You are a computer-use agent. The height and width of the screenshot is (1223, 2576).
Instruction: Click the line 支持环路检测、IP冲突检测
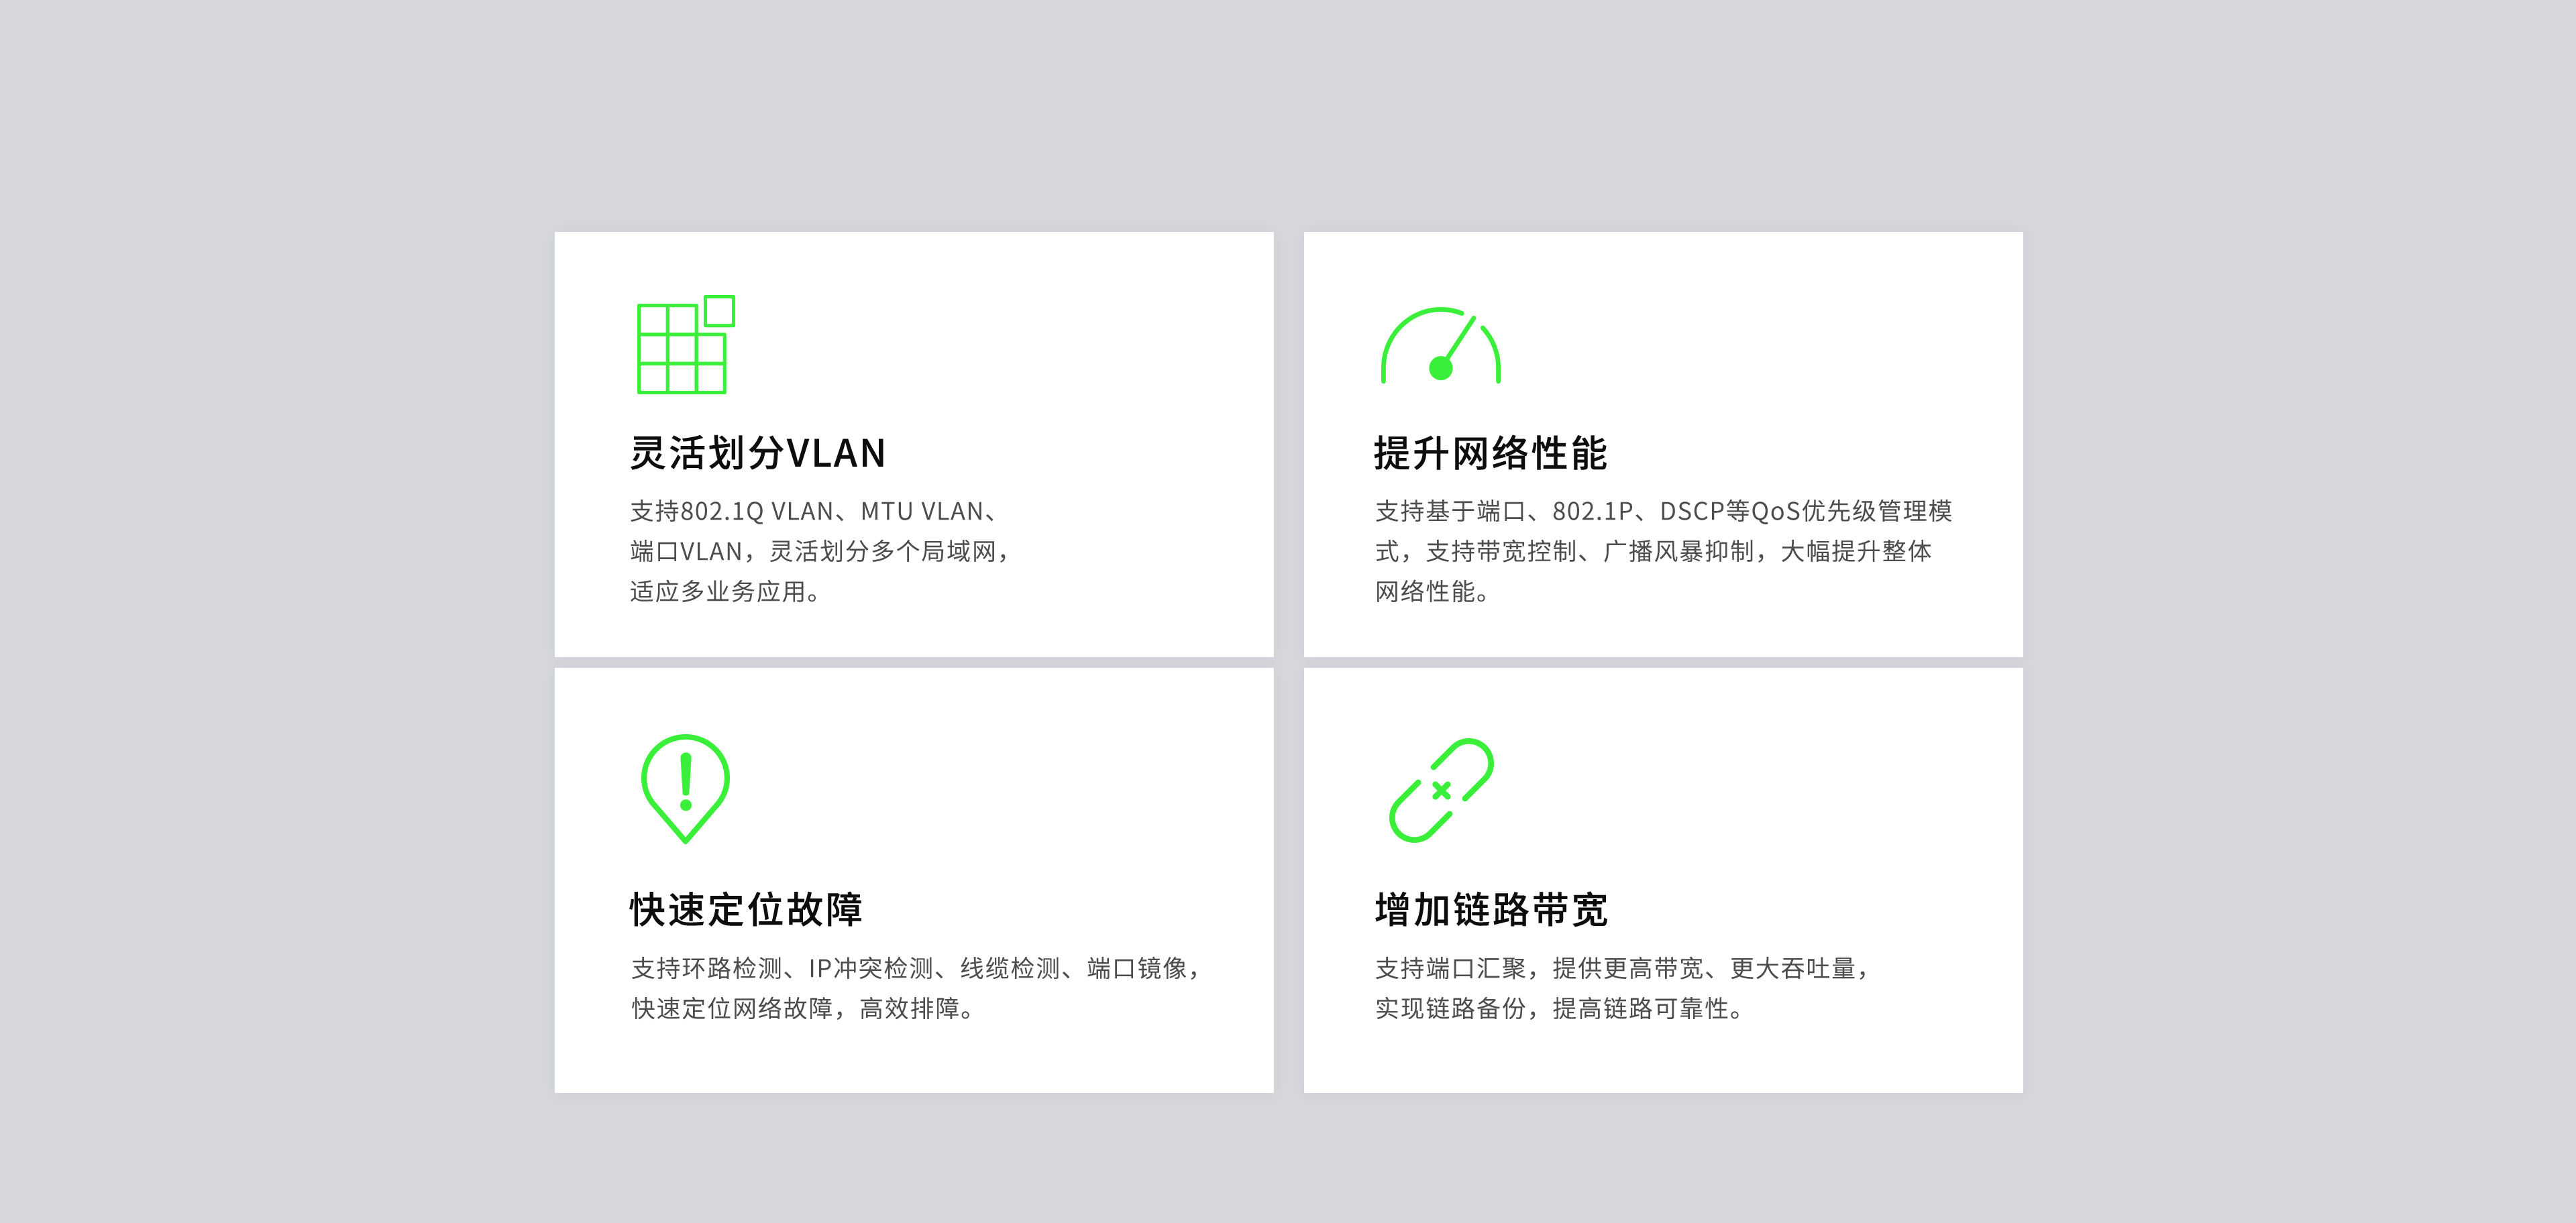(x=916, y=968)
